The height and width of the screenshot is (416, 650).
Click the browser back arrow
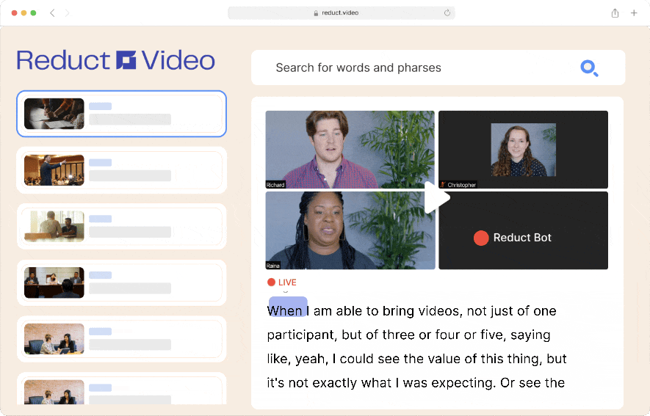tap(52, 13)
